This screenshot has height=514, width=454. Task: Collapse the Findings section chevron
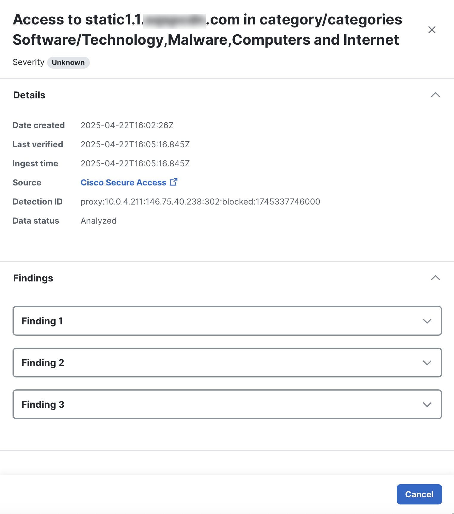point(436,278)
